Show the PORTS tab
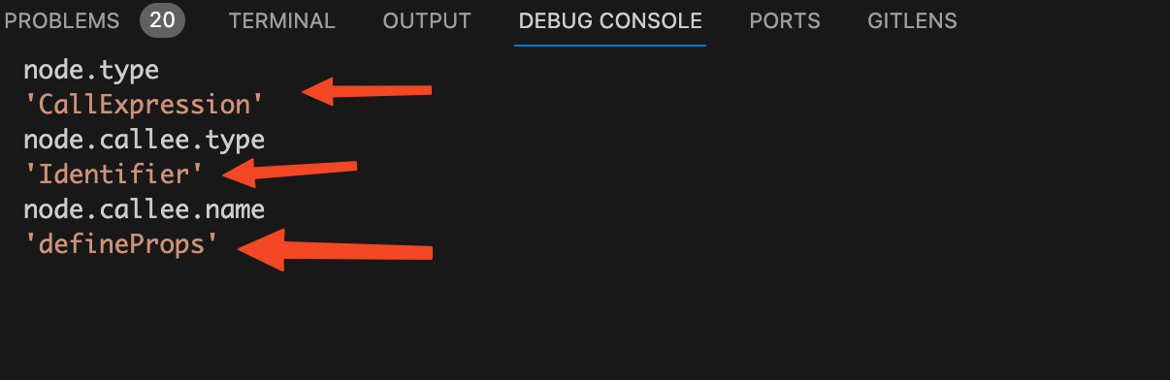 pos(785,20)
